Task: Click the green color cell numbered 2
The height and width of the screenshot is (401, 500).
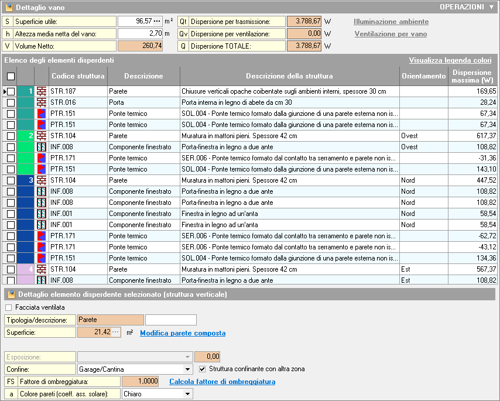Action: click(x=26, y=136)
